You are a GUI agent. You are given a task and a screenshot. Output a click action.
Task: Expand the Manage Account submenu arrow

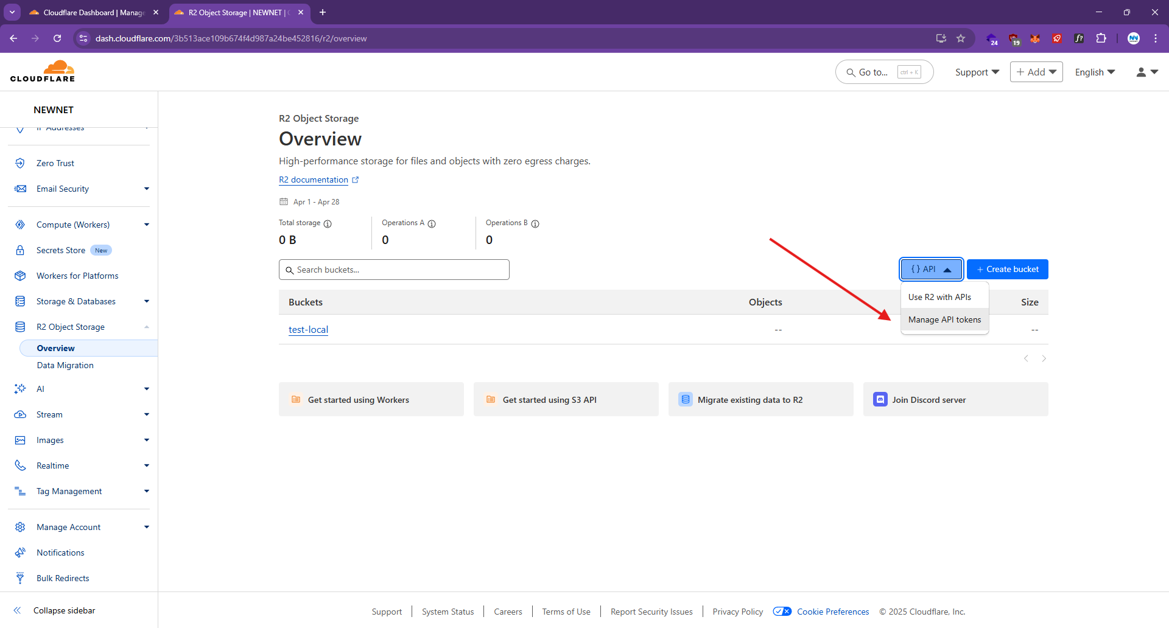[x=147, y=527]
